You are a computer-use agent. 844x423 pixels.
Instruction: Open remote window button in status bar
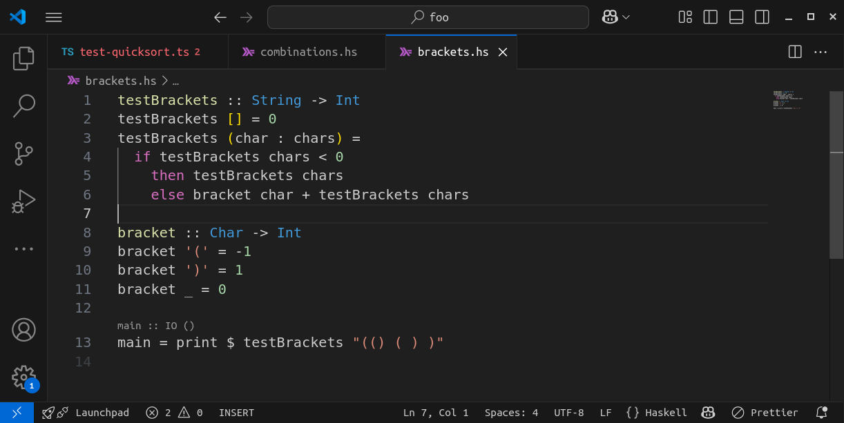pos(17,413)
